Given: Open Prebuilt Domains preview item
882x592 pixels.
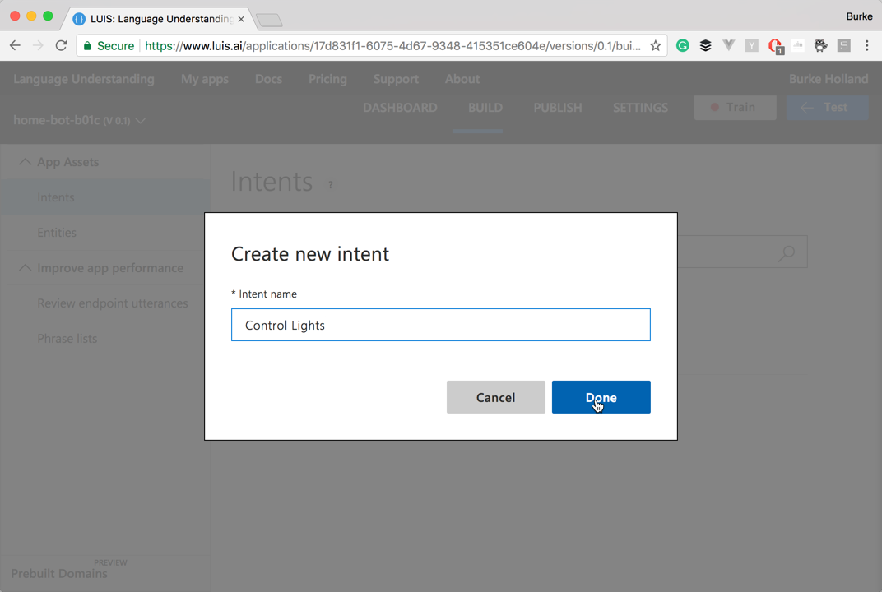Looking at the screenshot, I should 59,573.
